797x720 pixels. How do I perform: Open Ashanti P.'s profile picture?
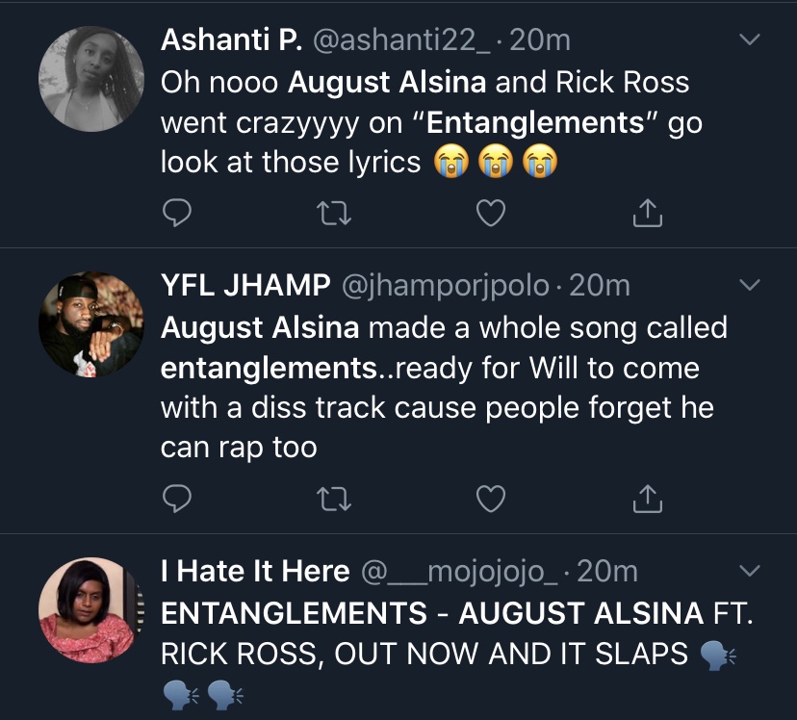[x=91, y=79]
